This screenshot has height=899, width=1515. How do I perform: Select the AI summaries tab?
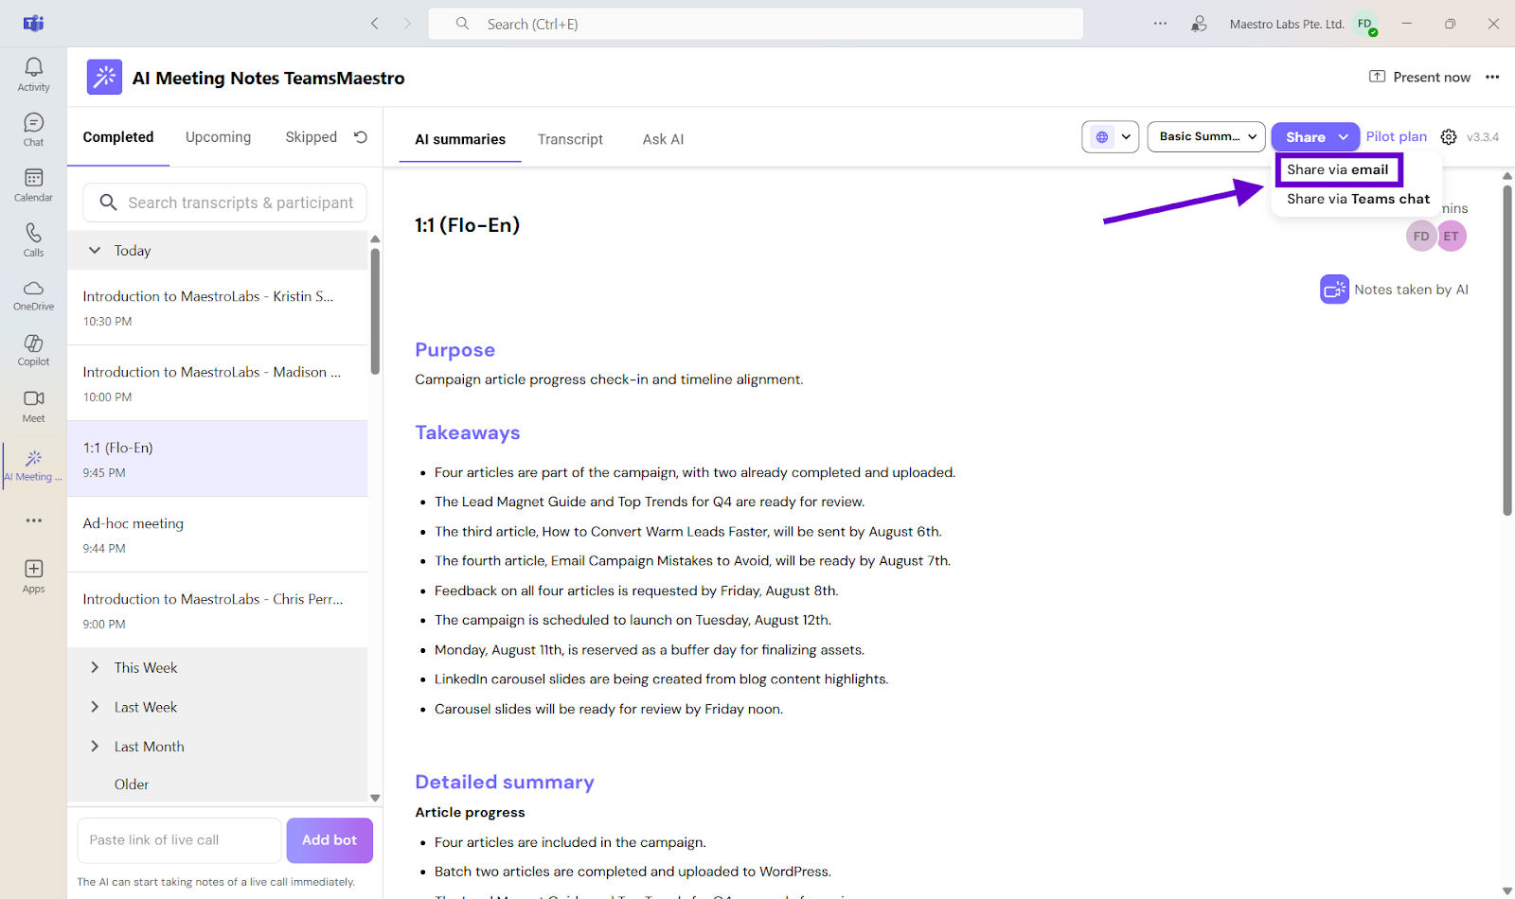point(460,139)
